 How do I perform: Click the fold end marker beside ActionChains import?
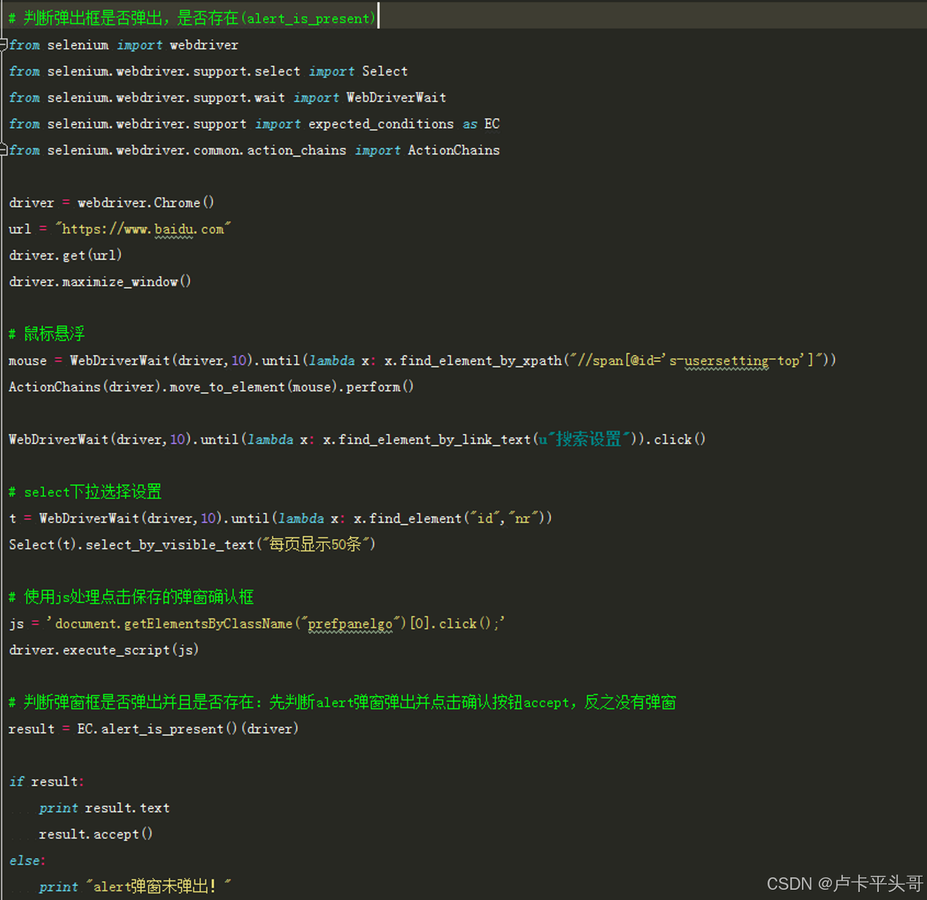pyautogui.click(x=4, y=150)
